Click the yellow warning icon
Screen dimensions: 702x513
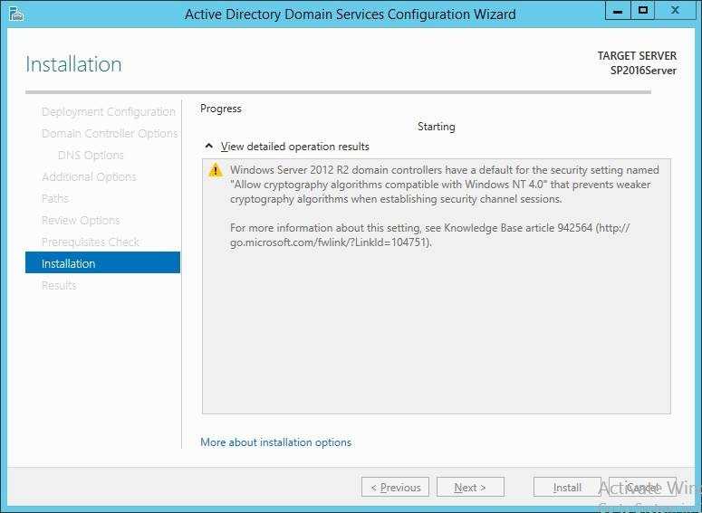click(216, 170)
